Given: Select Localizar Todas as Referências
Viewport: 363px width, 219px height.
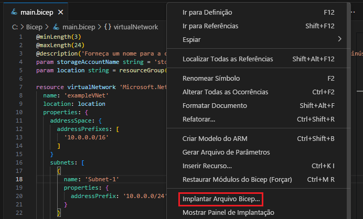Looking at the screenshot, I should tap(259, 59).
